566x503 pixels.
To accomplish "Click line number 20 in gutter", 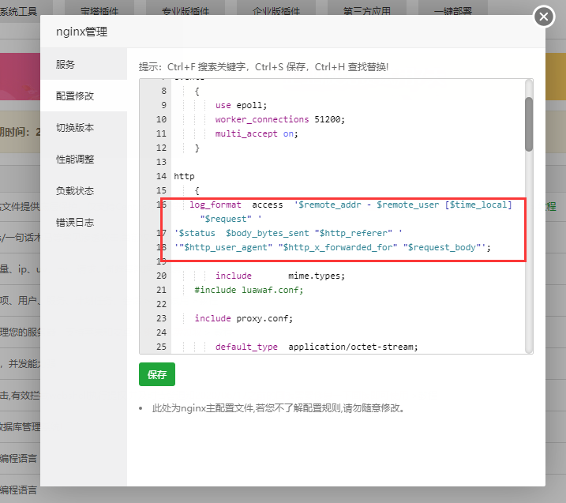I will 161,276.
